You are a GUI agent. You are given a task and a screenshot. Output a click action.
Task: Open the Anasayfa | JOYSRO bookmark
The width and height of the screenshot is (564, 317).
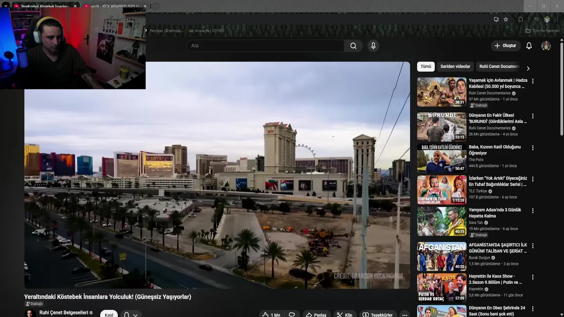(206, 31)
